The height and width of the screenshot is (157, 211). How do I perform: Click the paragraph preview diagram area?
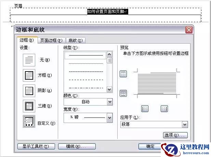tap(157, 83)
